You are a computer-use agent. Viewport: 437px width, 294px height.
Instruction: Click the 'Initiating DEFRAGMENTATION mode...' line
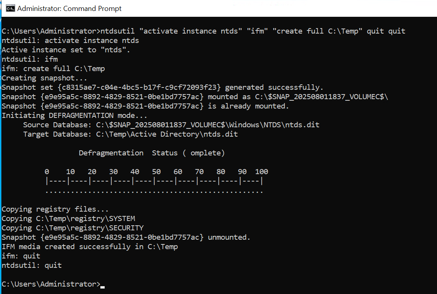click(x=75, y=115)
